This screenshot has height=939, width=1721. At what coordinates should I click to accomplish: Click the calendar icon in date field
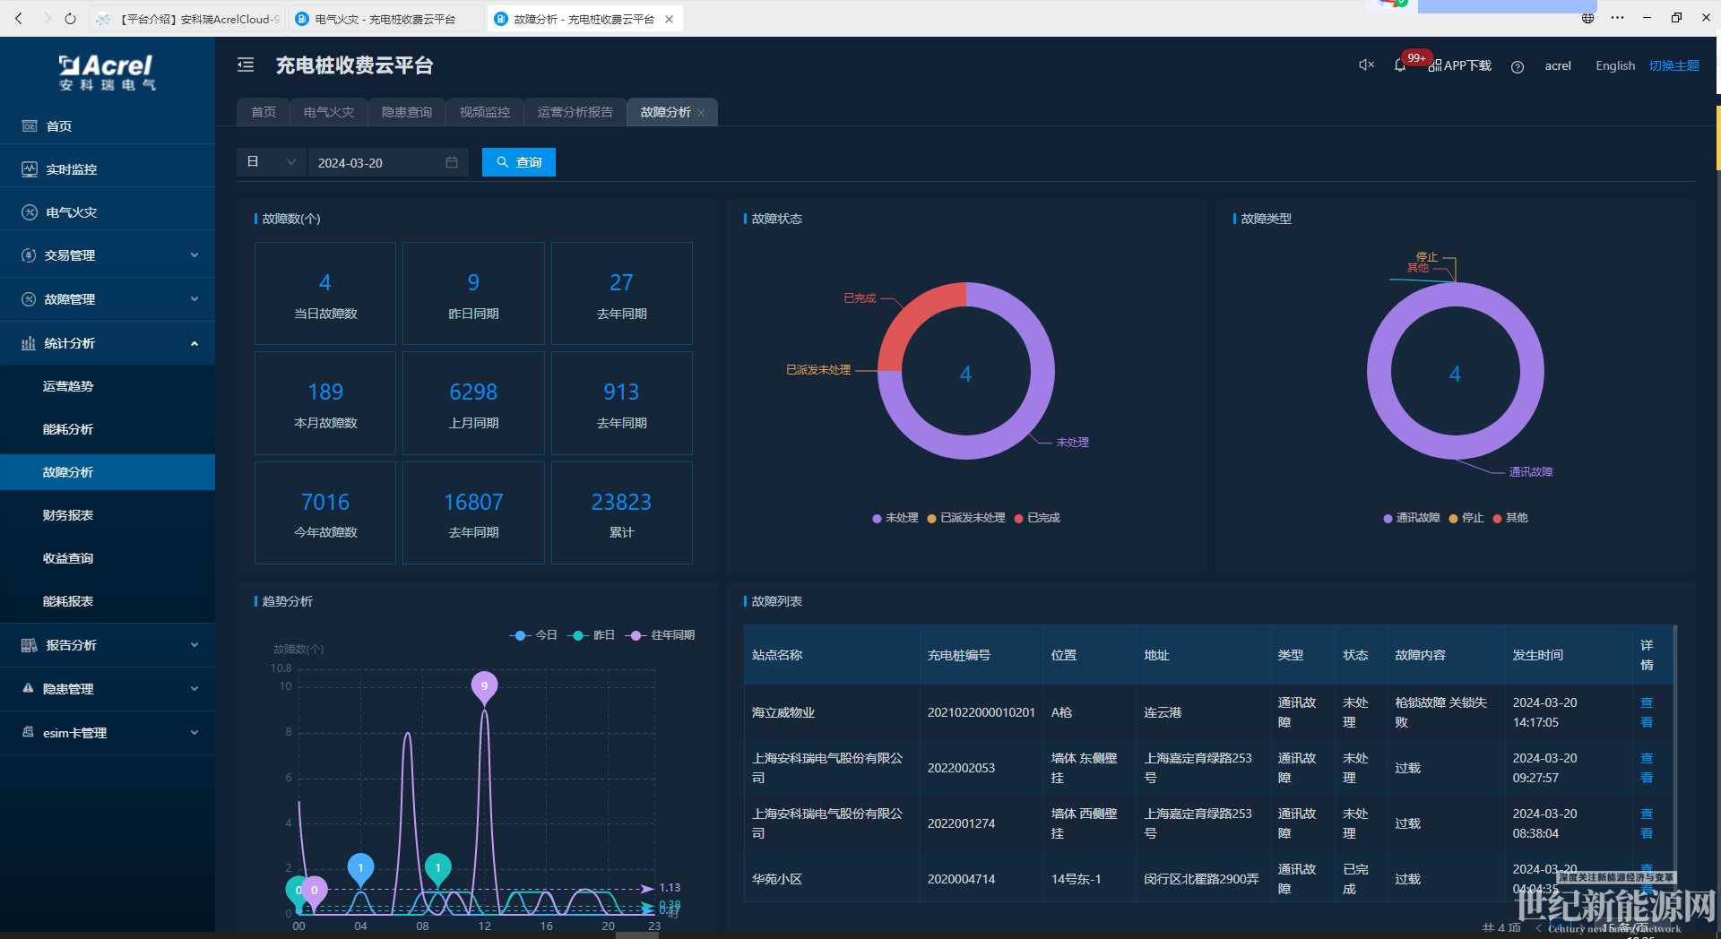452,163
